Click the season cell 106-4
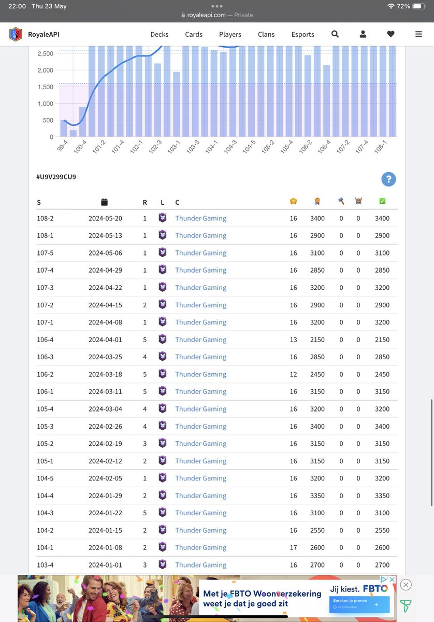Image resolution: width=434 pixels, height=622 pixels. click(45, 340)
